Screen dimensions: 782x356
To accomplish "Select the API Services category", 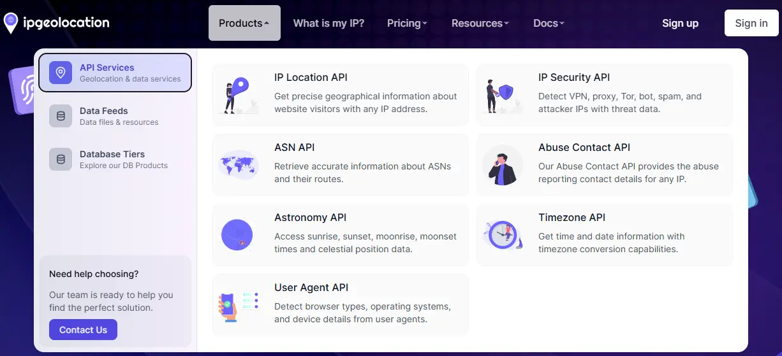I will (x=115, y=73).
